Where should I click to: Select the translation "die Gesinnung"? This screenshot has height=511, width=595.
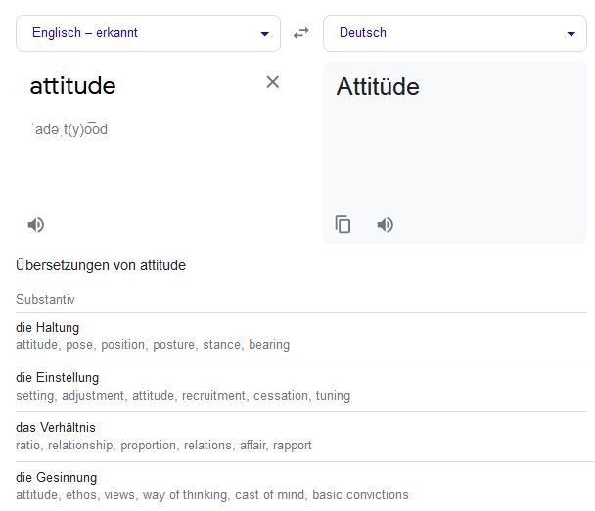pos(56,477)
